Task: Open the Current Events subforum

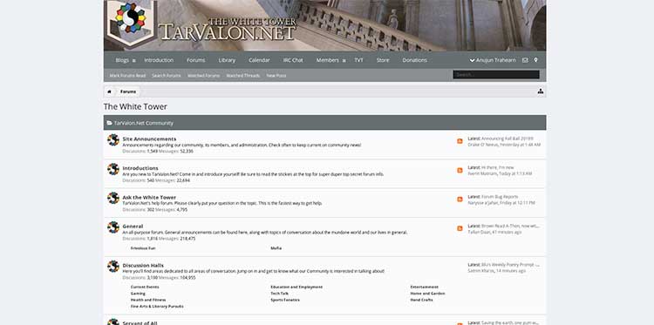Action: click(x=145, y=287)
